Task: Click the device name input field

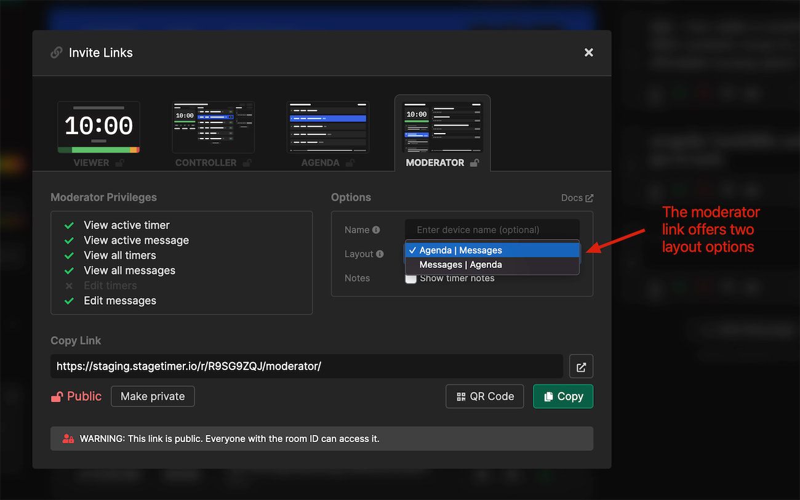Action: pos(492,228)
